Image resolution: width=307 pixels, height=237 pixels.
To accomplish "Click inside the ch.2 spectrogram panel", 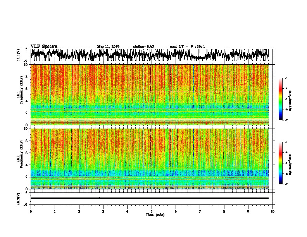I will point(149,159).
